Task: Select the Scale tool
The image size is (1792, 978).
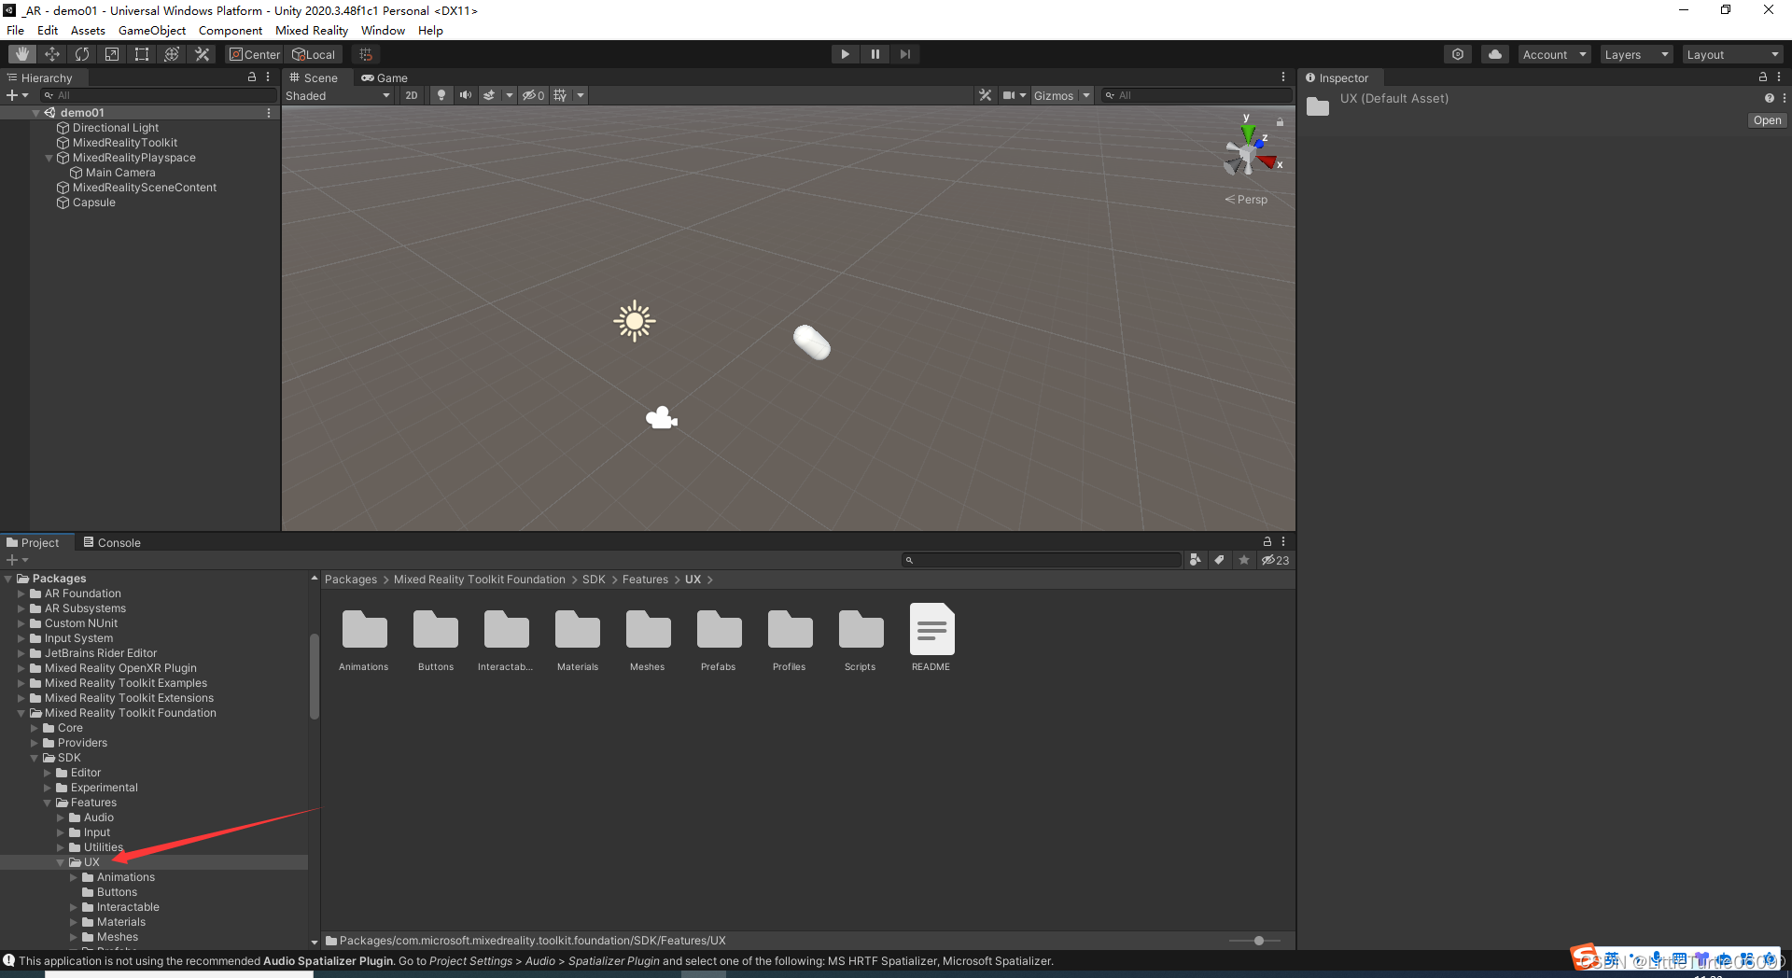Action: click(x=112, y=54)
